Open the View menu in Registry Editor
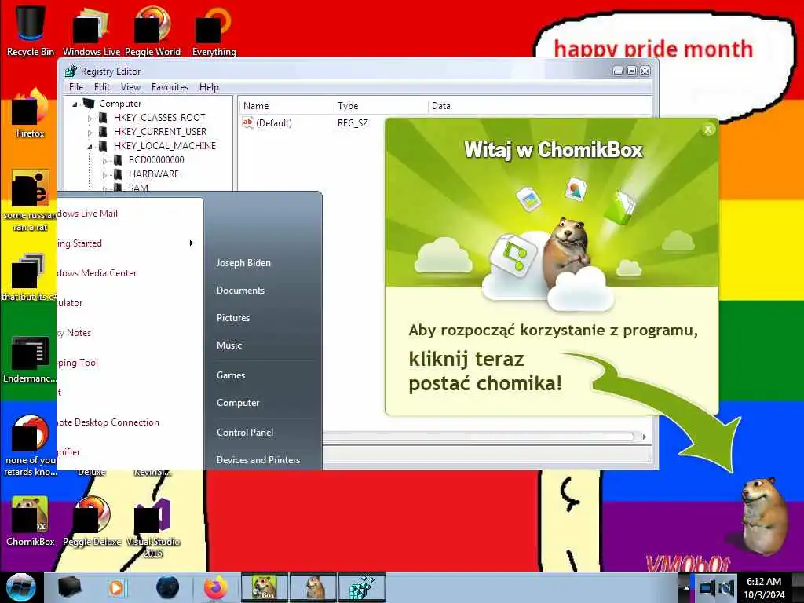Image resolution: width=804 pixels, height=603 pixels. coord(130,87)
